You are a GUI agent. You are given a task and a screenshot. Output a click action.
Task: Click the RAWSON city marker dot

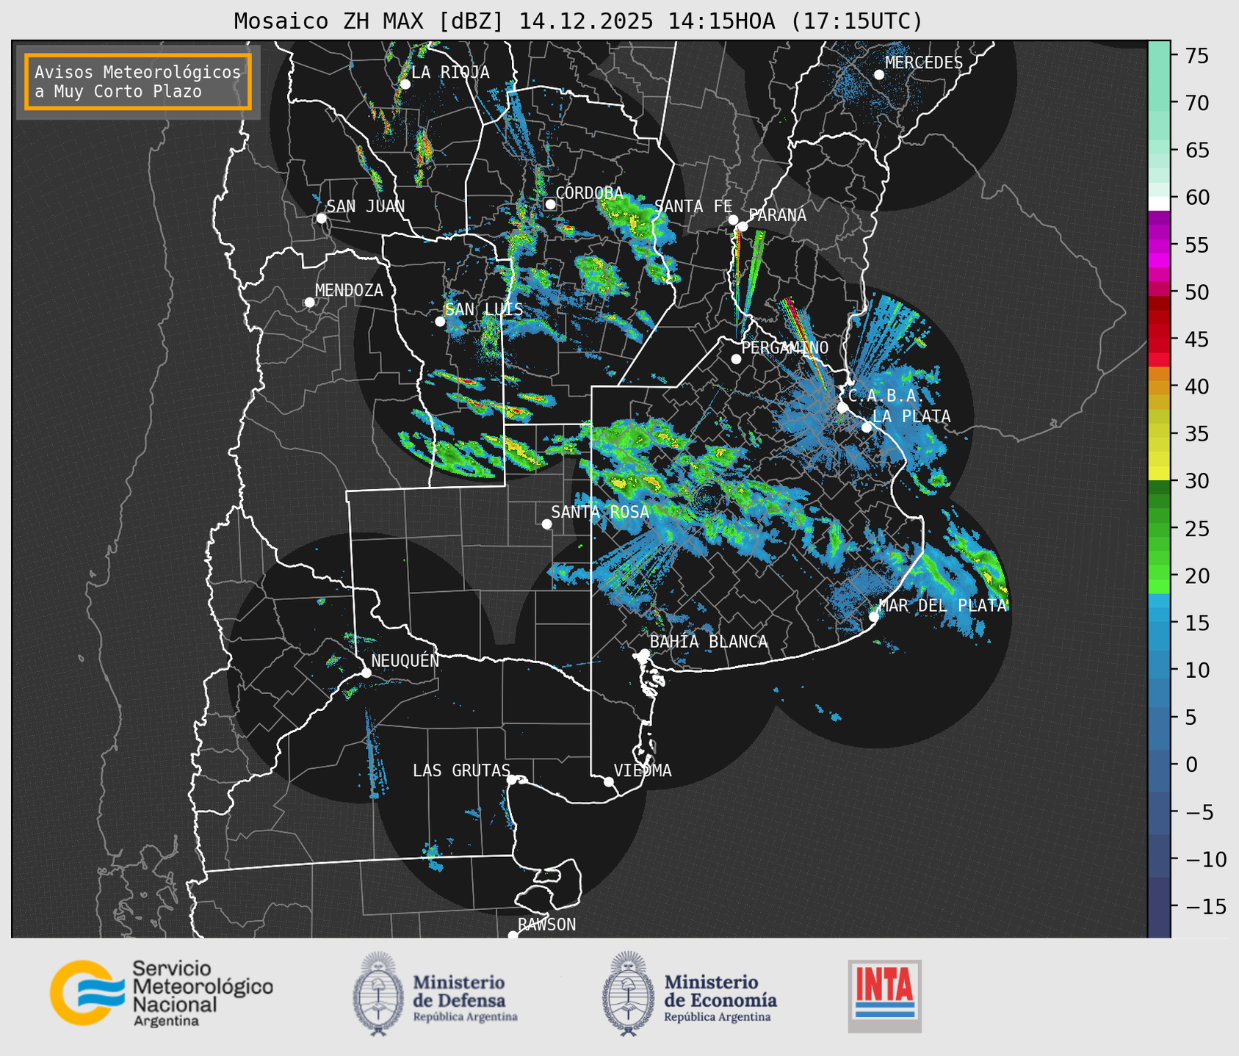(x=513, y=935)
